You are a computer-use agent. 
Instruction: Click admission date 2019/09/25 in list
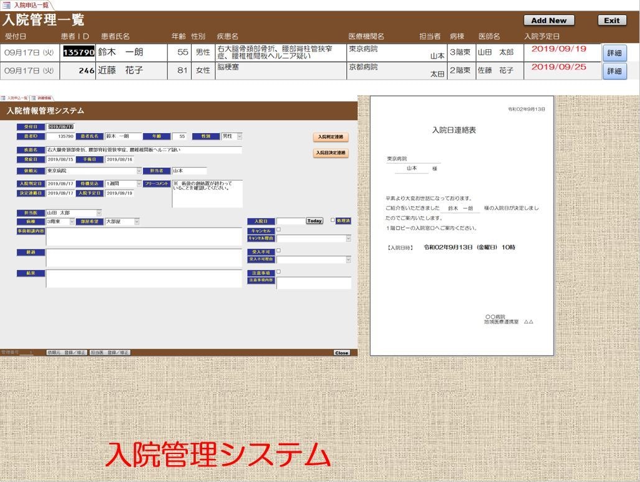[559, 67]
